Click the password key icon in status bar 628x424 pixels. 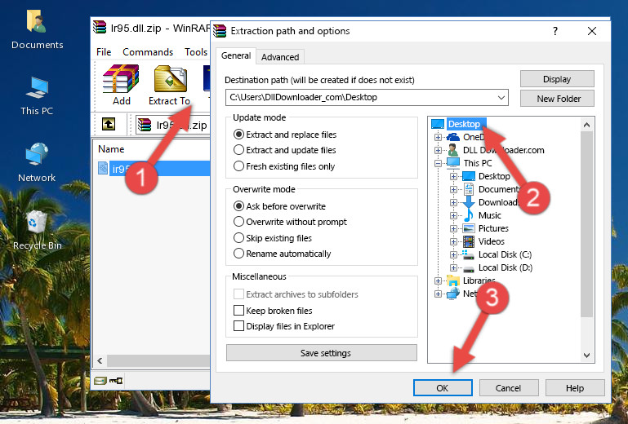tap(116, 381)
